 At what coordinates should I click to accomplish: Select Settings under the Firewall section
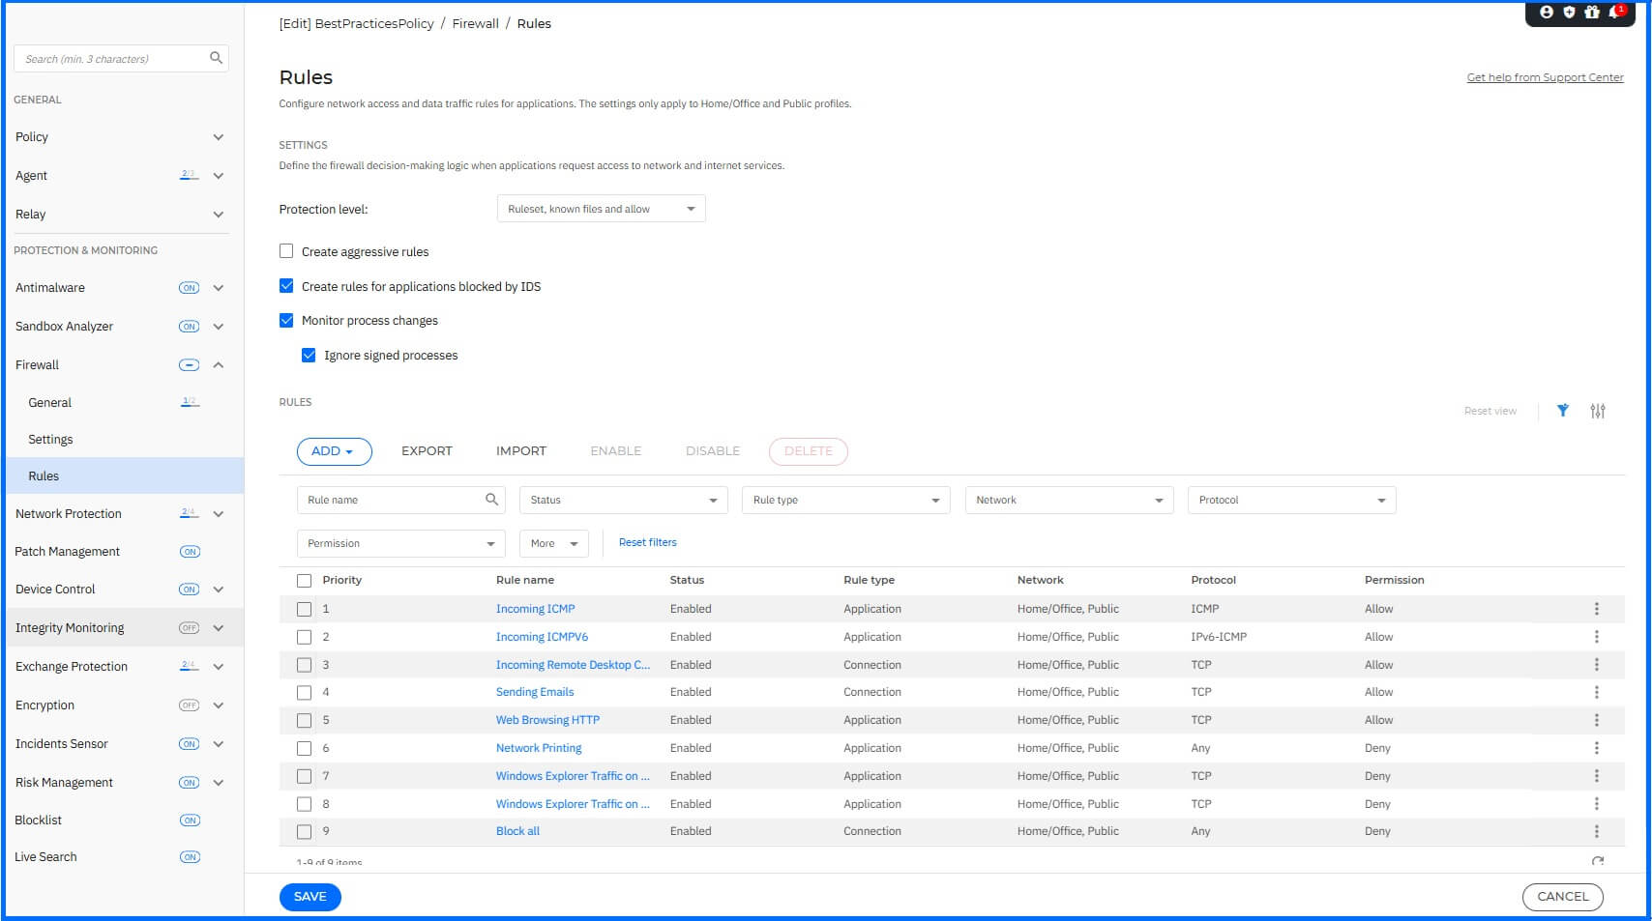(50, 439)
